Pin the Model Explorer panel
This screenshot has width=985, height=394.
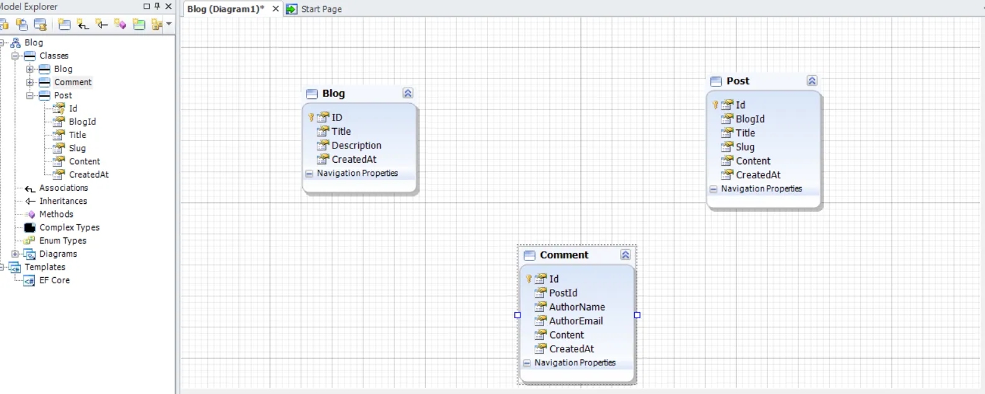pyautogui.click(x=157, y=6)
